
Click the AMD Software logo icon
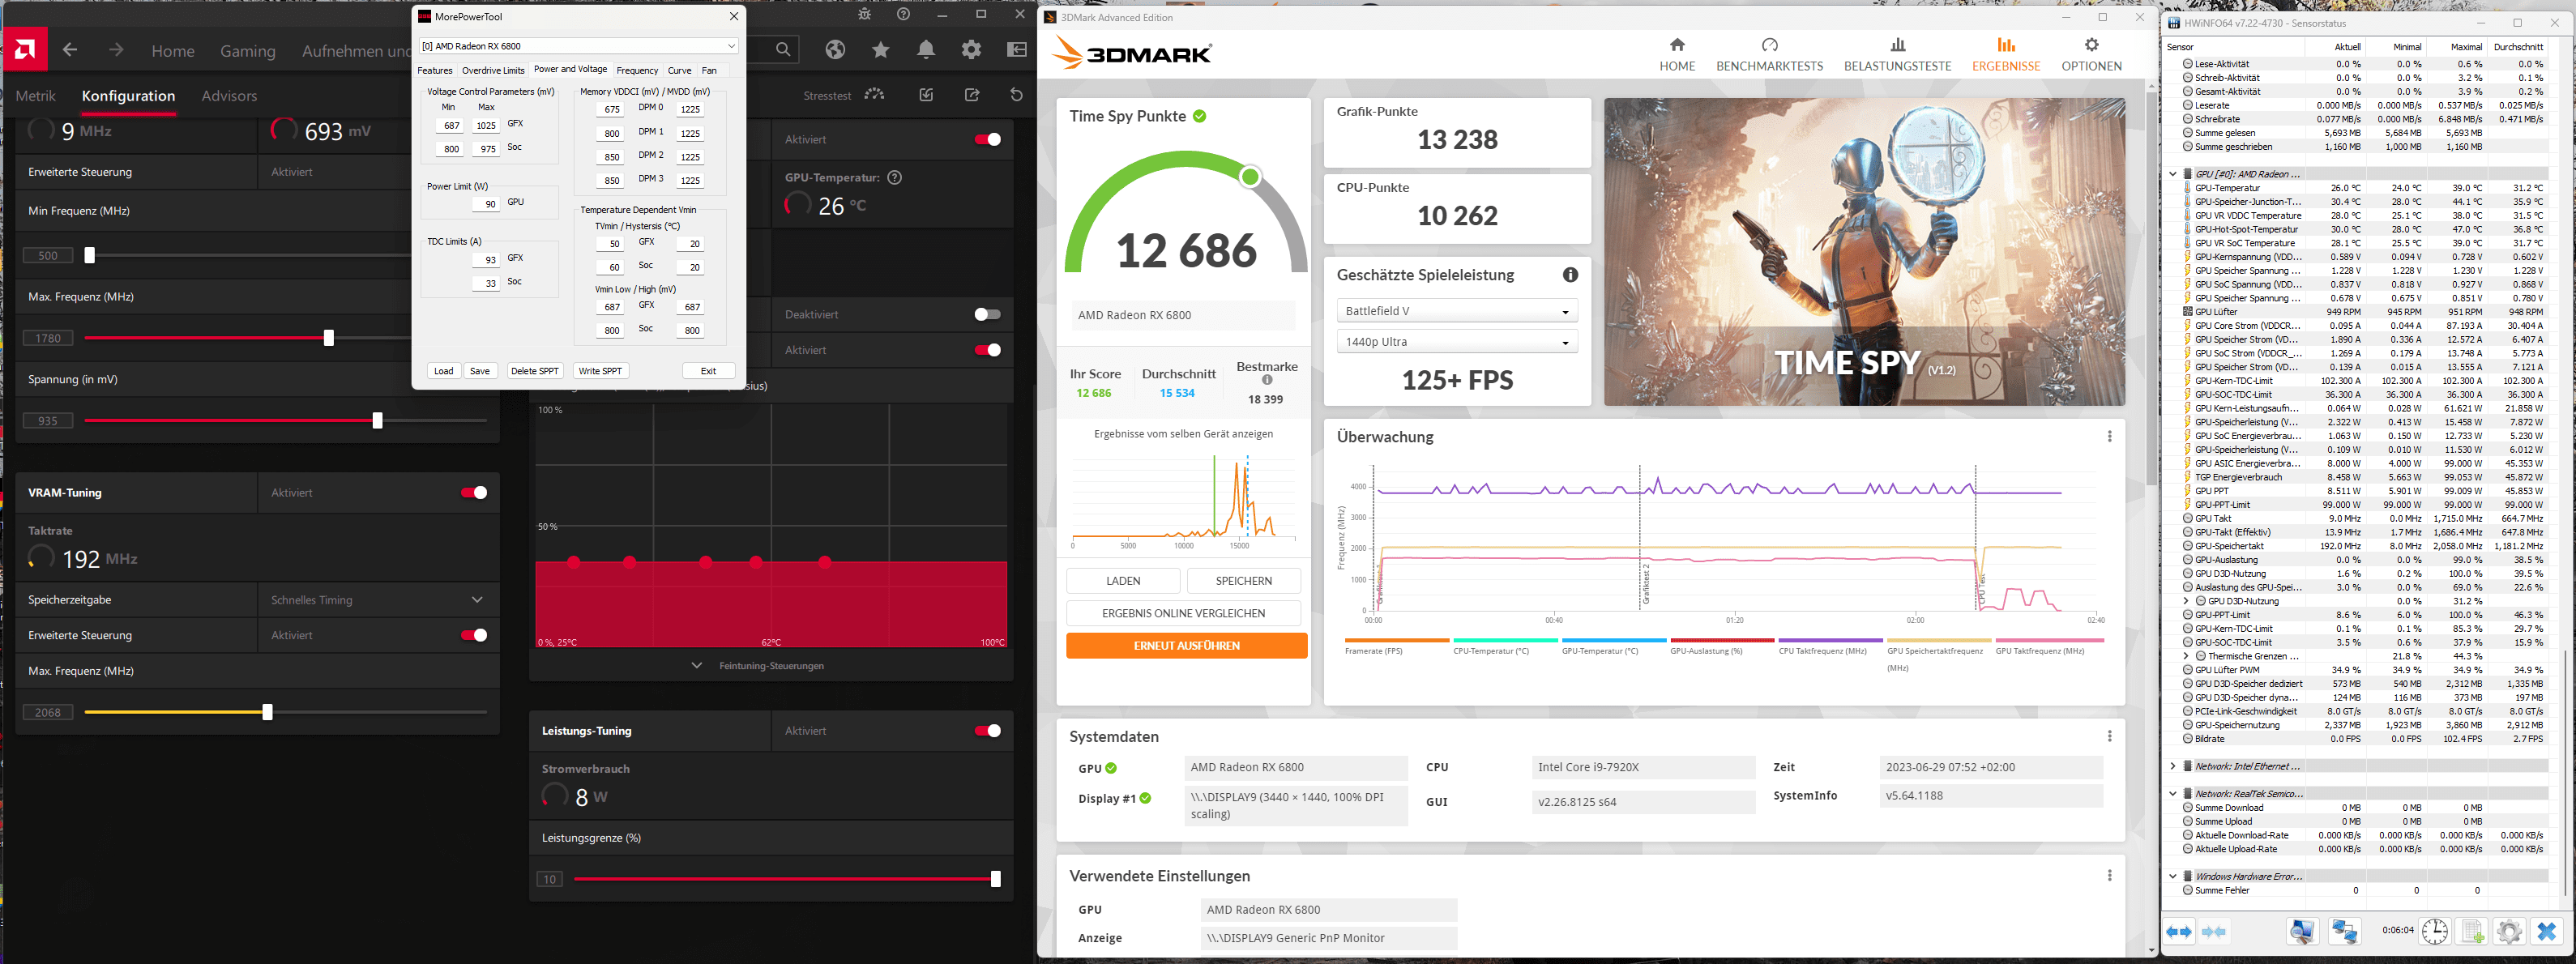tap(25, 49)
